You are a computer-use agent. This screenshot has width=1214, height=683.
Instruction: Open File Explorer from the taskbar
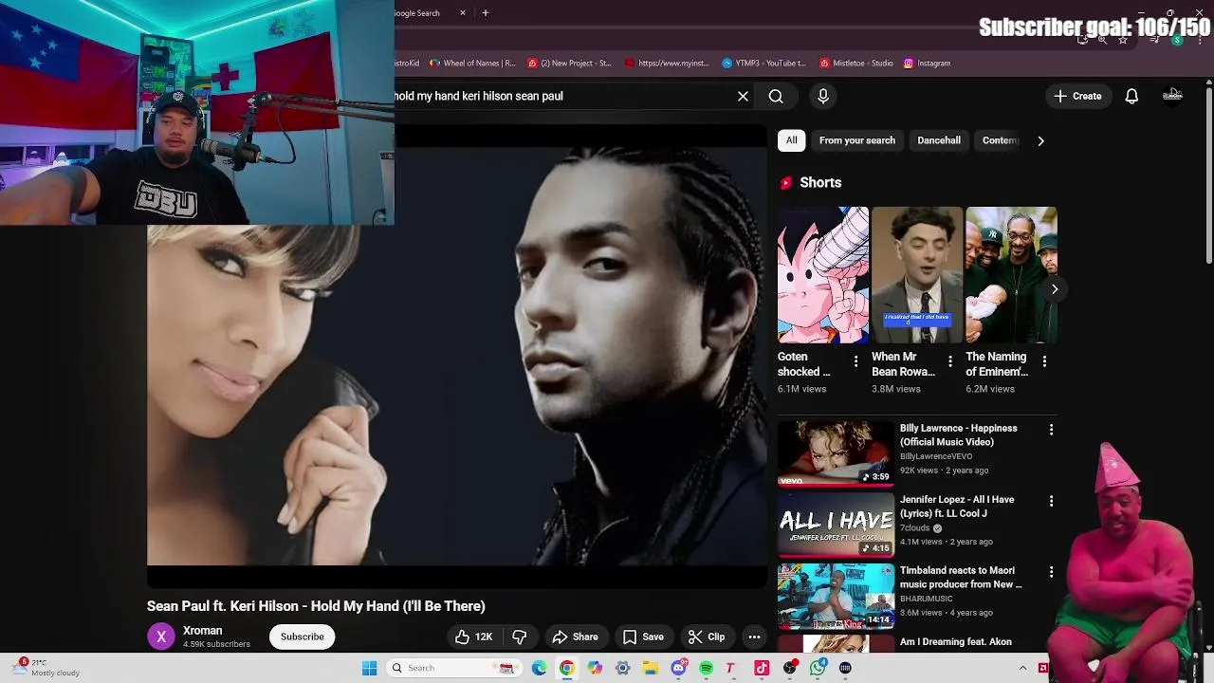tap(651, 668)
